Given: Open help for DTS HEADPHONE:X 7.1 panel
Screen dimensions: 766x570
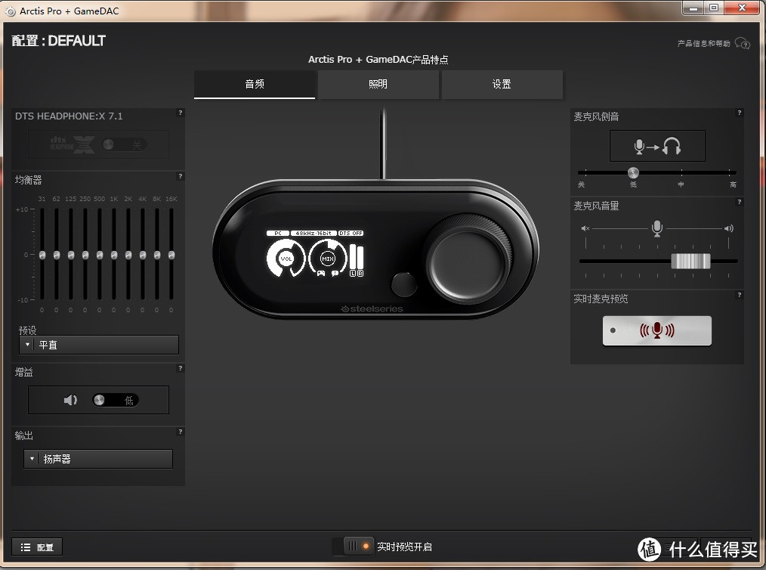Looking at the screenshot, I should pyautogui.click(x=181, y=113).
